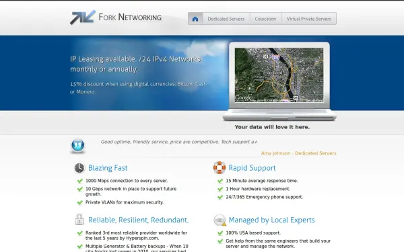Click the '100% USA based support' text
This screenshot has width=404, height=252.
coord(253,233)
